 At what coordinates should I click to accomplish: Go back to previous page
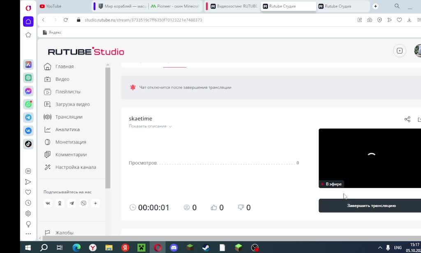pyautogui.click(x=43, y=20)
